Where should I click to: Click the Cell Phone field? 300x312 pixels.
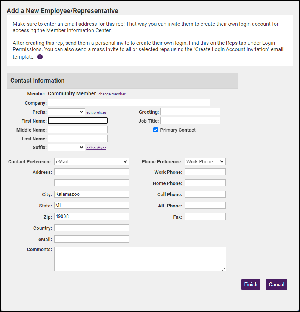click(x=205, y=194)
